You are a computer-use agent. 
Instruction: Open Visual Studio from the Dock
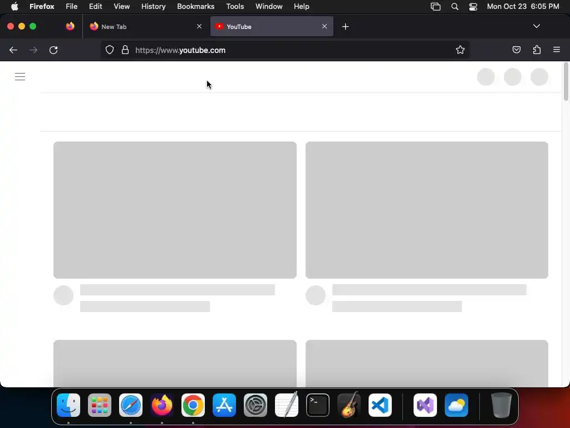[x=425, y=405]
